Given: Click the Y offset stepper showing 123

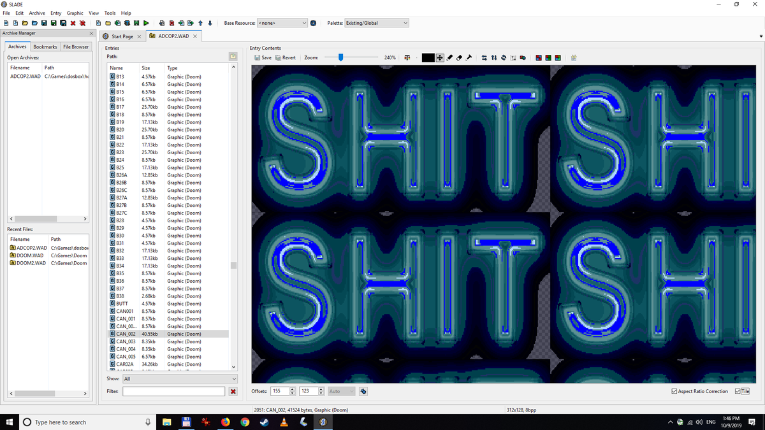Looking at the screenshot, I should click(312, 391).
